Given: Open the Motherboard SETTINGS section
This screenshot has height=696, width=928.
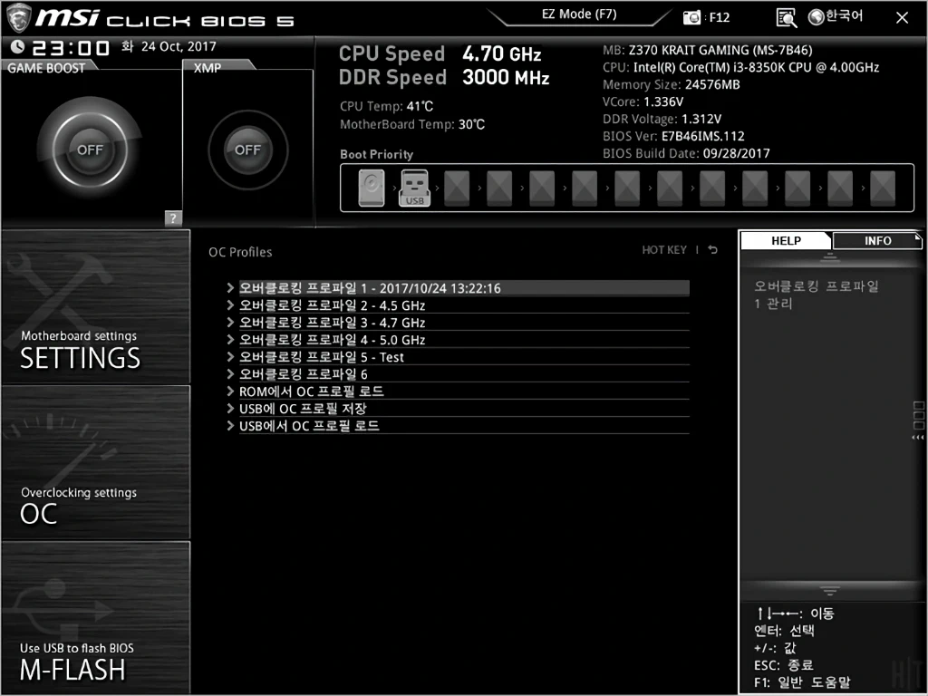Looking at the screenshot, I should (x=96, y=306).
